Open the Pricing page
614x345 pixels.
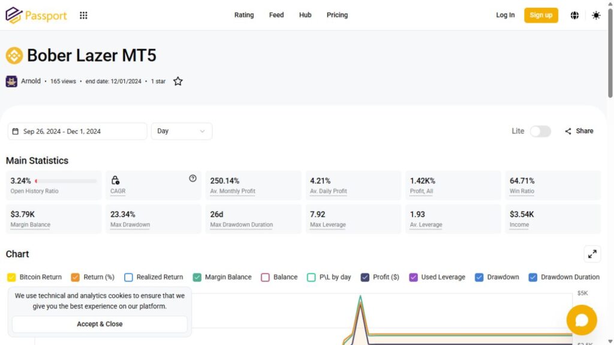click(337, 15)
